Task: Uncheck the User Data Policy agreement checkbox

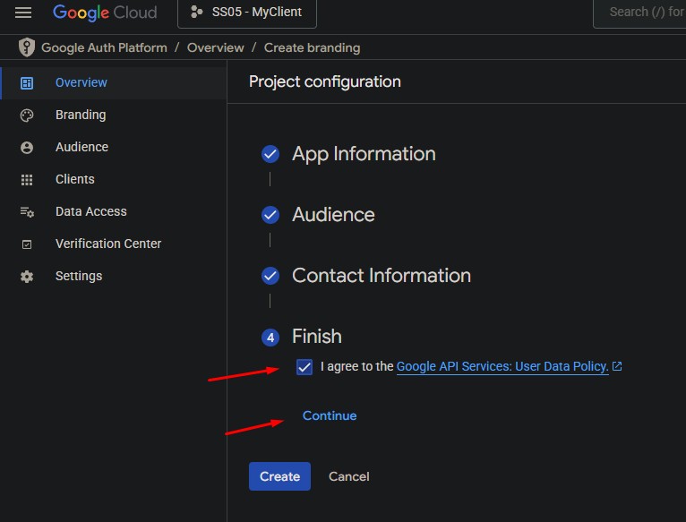Action: pos(304,367)
